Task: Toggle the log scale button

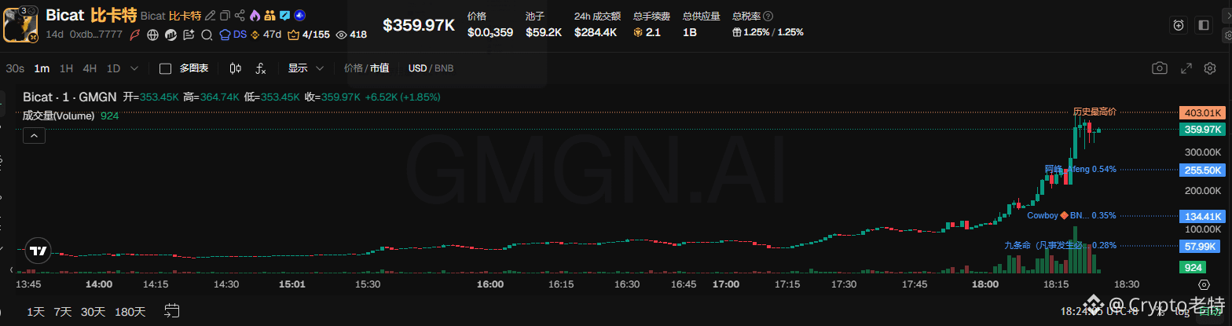Action: coord(1181,312)
